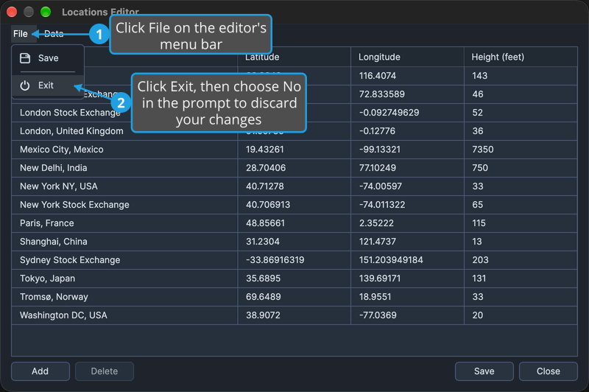
Task: Click longitude value -74.011322
Action: (382, 205)
